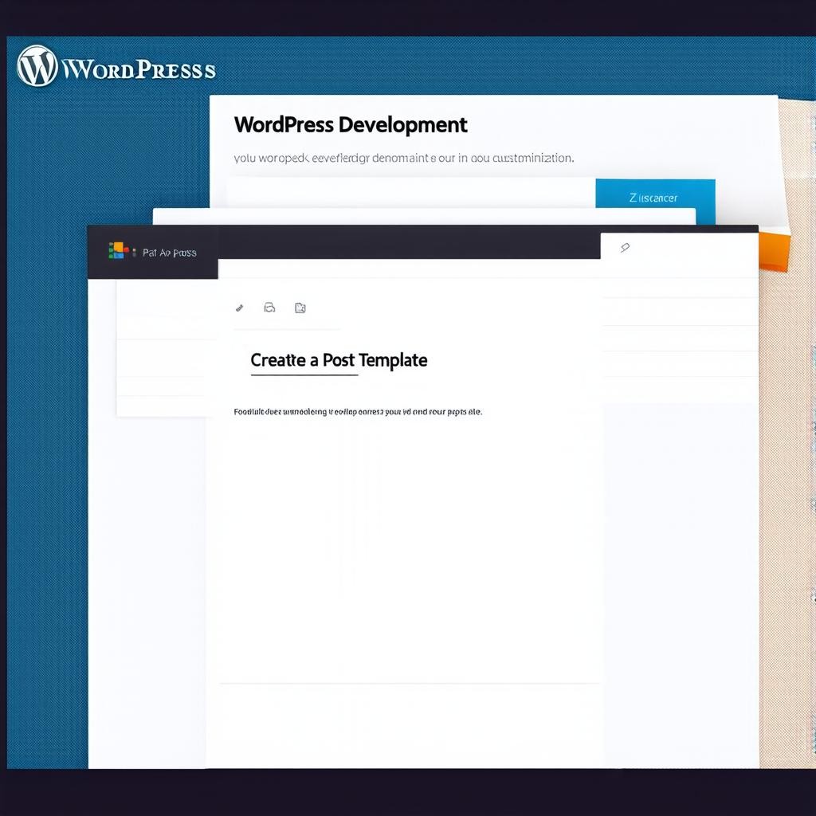Screen dimensions: 816x816
Task: Select the top row in right panel list
Action: point(679,288)
